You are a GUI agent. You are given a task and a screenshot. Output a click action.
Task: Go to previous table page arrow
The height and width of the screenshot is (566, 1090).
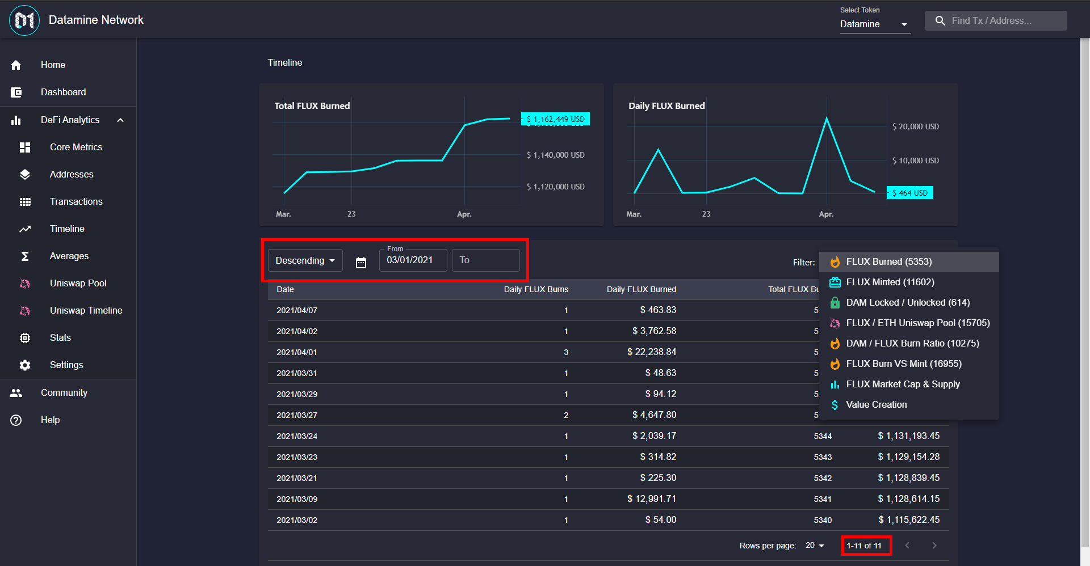click(x=907, y=546)
